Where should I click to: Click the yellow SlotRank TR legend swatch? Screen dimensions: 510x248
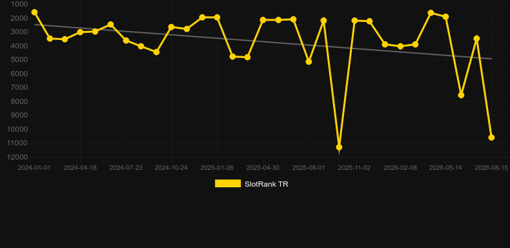[x=228, y=183]
